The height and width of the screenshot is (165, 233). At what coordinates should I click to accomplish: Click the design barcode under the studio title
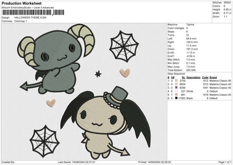pyautogui.click(x=33, y=12)
